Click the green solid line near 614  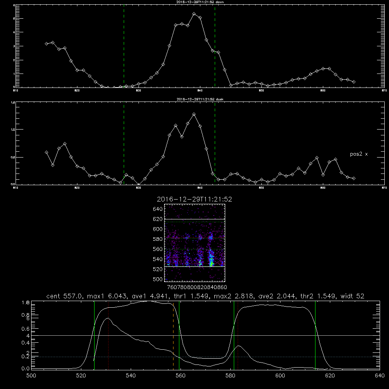pos(315,335)
